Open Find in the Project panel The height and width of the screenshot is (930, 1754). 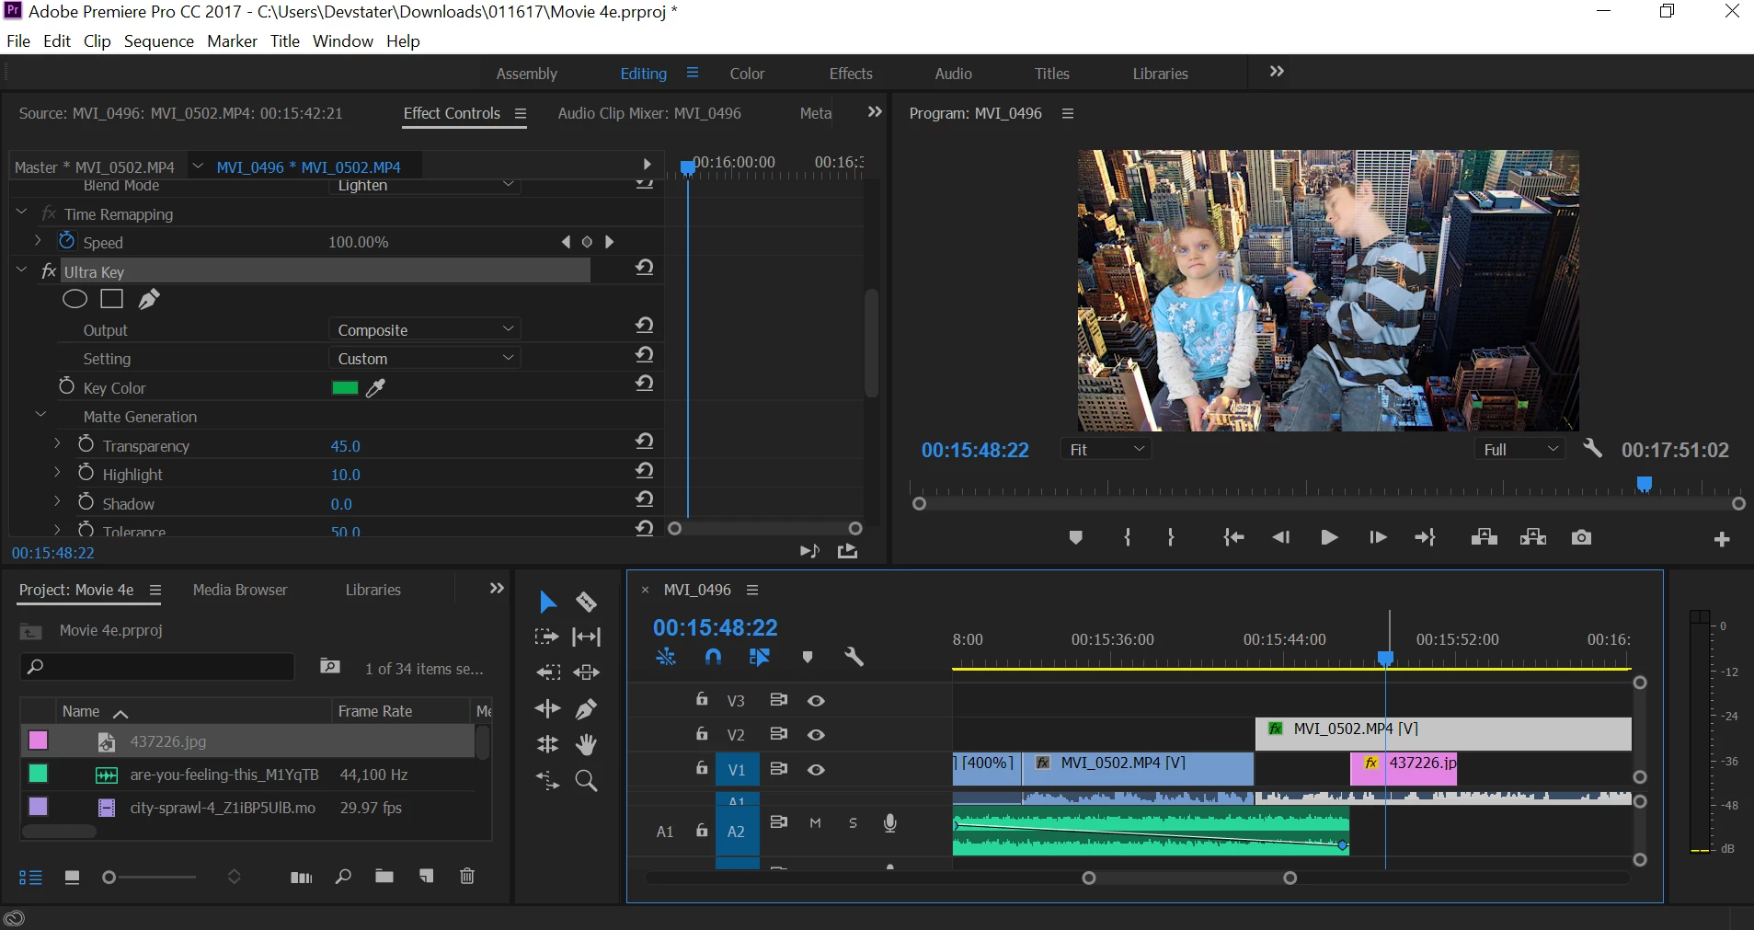coord(343,877)
